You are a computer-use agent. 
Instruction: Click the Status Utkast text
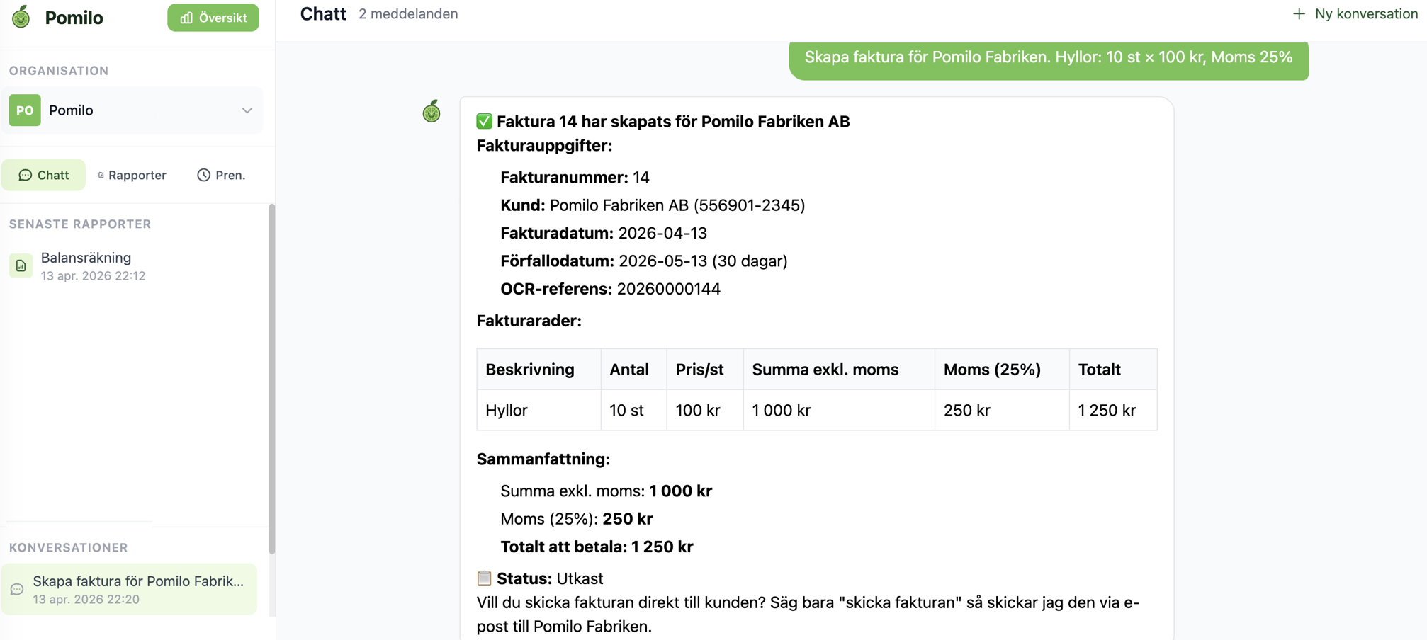click(550, 578)
